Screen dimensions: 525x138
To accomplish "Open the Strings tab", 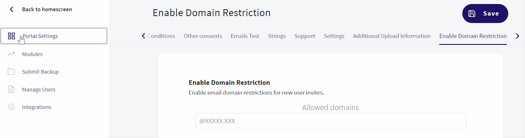I will (277, 36).
